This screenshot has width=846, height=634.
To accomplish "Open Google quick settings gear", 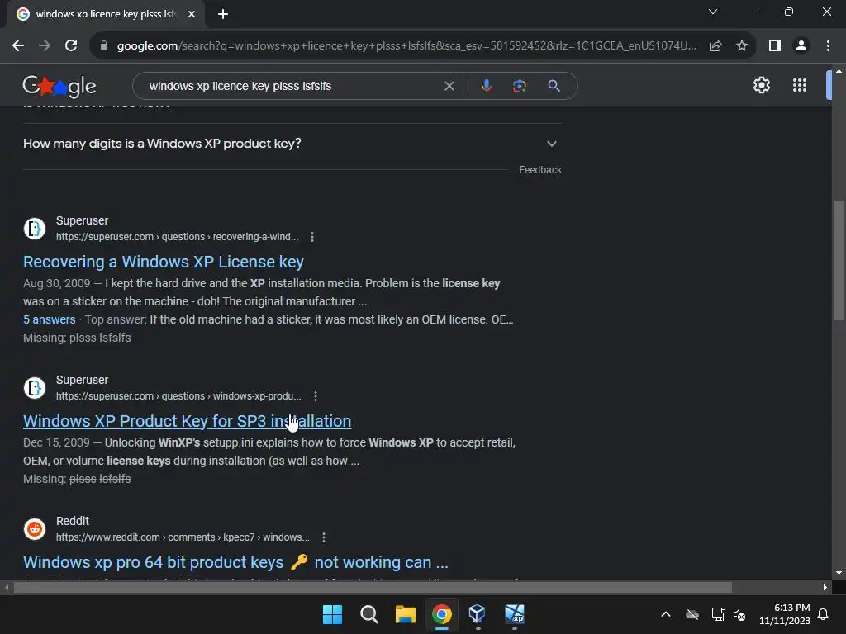I will (761, 85).
